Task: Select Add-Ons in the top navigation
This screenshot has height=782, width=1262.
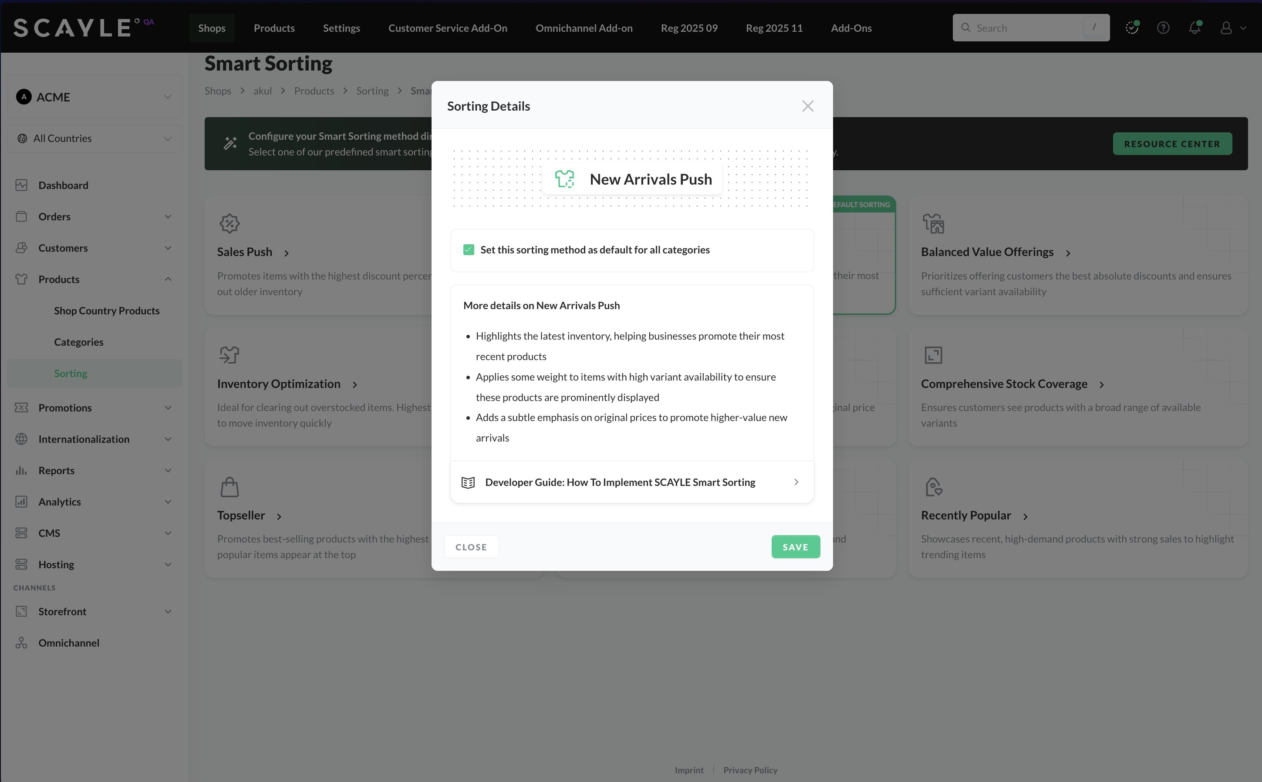Action: coord(851,28)
